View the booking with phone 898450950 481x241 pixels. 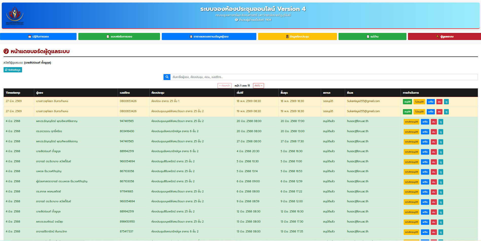(x=441, y=222)
